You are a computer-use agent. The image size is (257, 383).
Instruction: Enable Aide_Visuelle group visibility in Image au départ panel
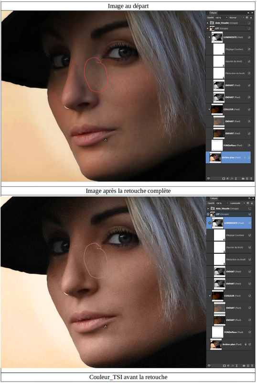(x=249, y=23)
